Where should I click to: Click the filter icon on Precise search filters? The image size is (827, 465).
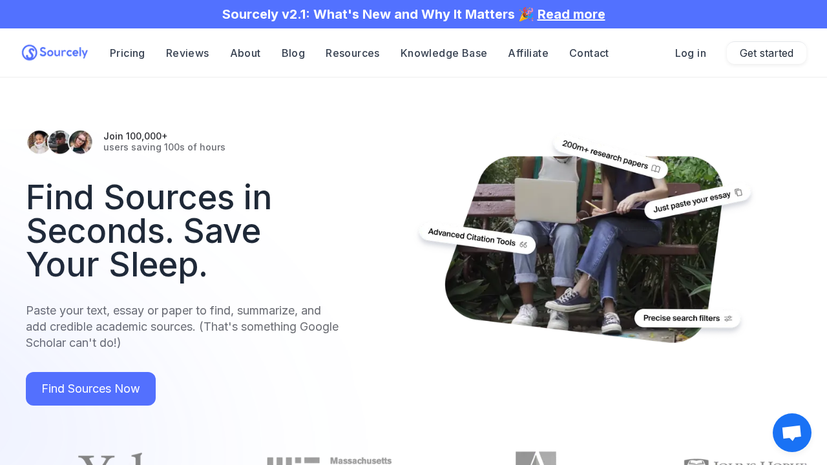(x=728, y=318)
